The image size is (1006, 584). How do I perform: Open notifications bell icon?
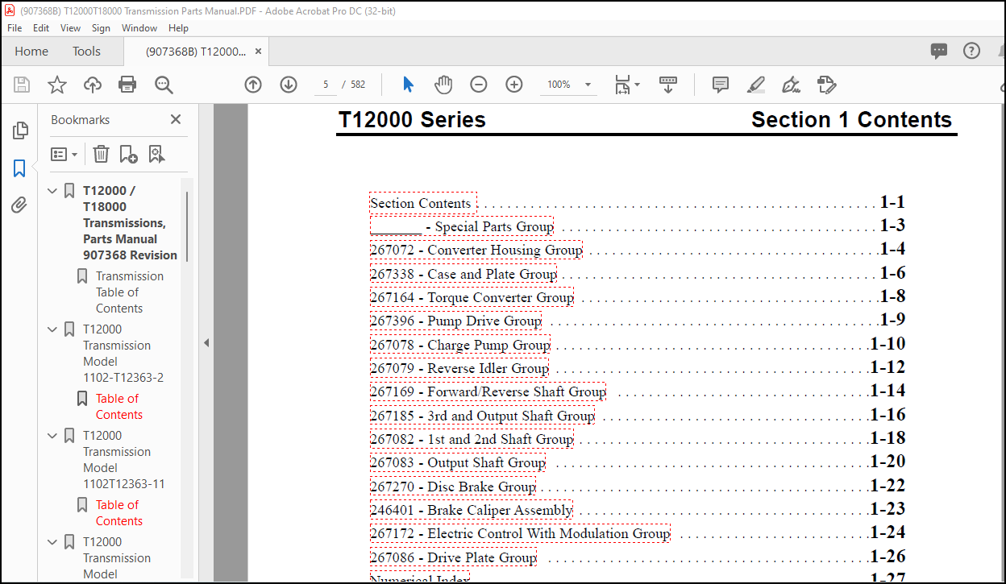point(1003,51)
